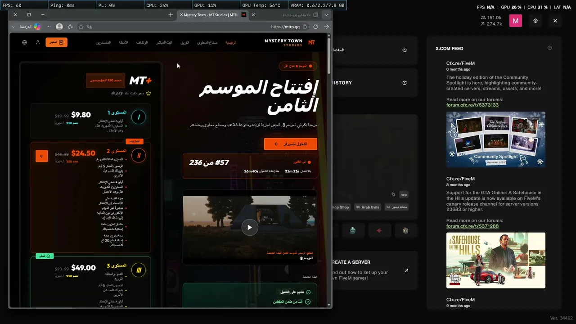Open the Community Spotlight feed image

pyautogui.click(x=496, y=139)
